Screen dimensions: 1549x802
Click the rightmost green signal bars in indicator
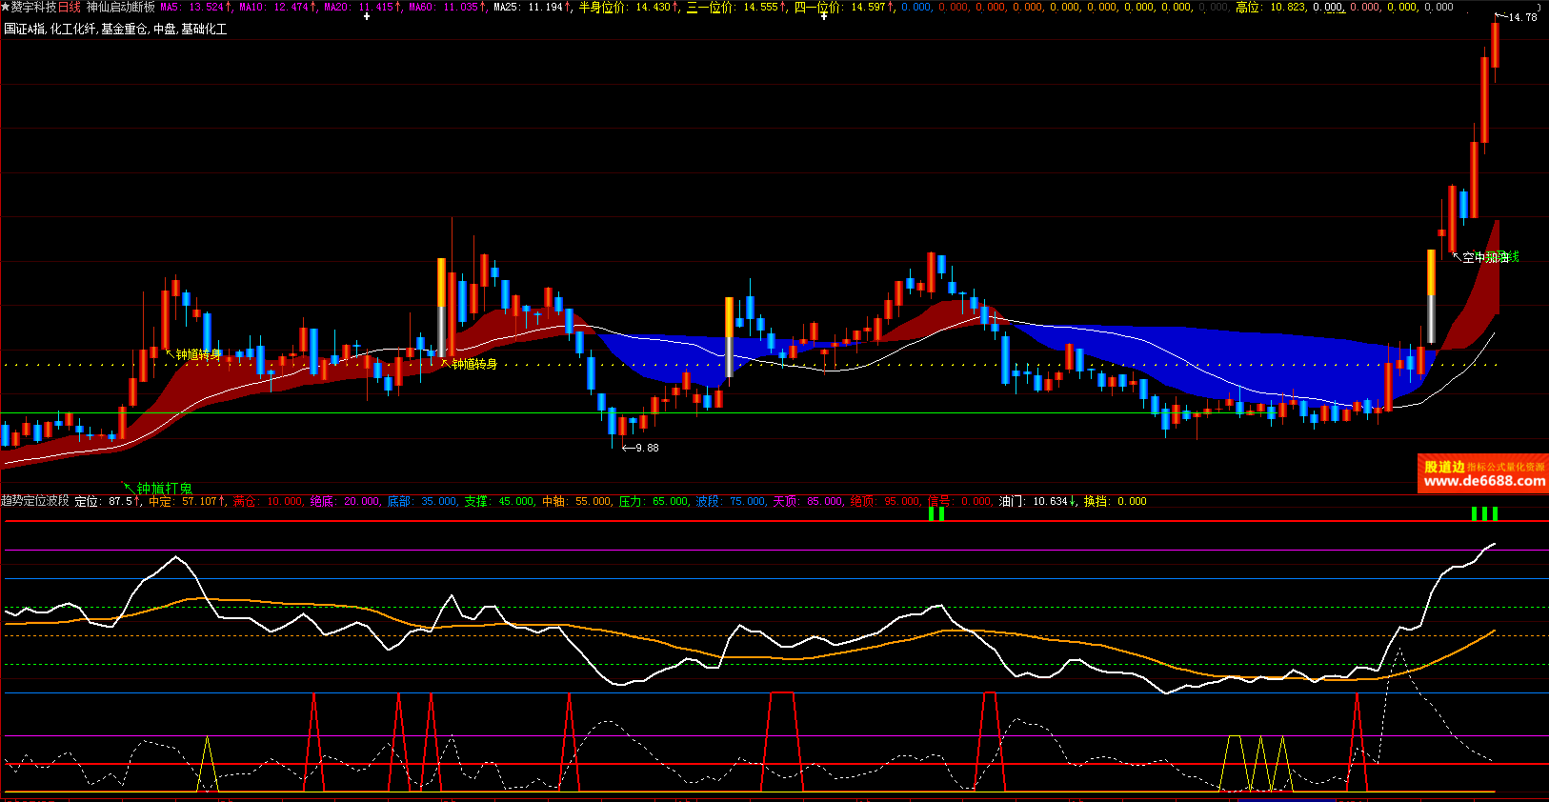point(1483,513)
